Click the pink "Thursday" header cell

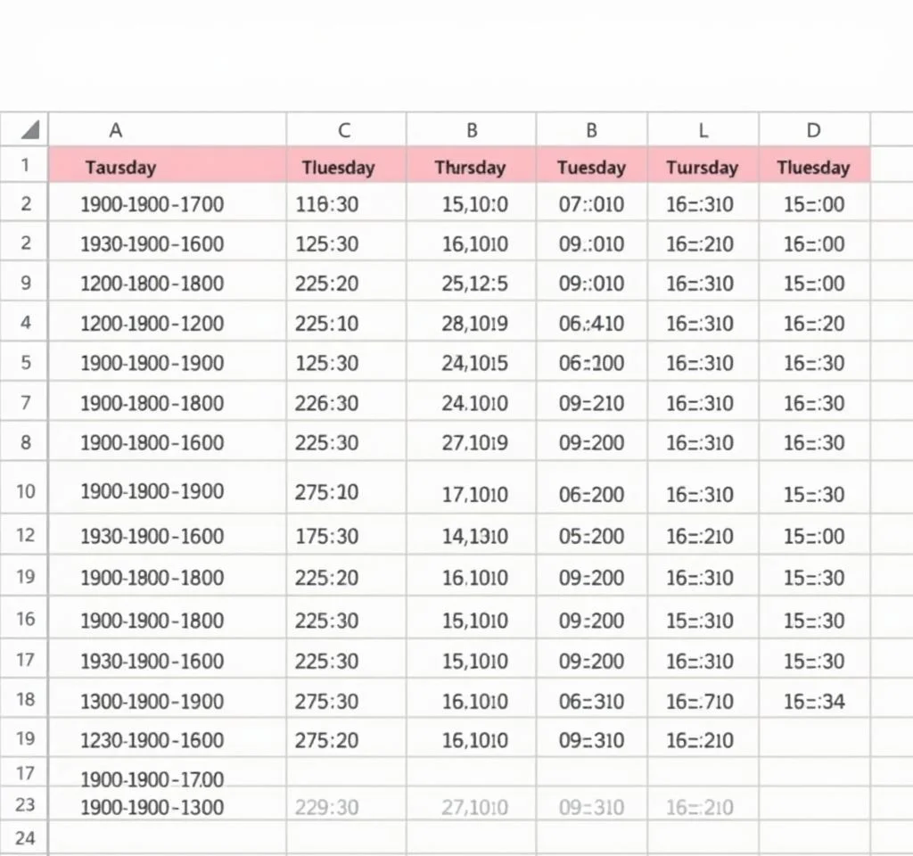coord(470,167)
